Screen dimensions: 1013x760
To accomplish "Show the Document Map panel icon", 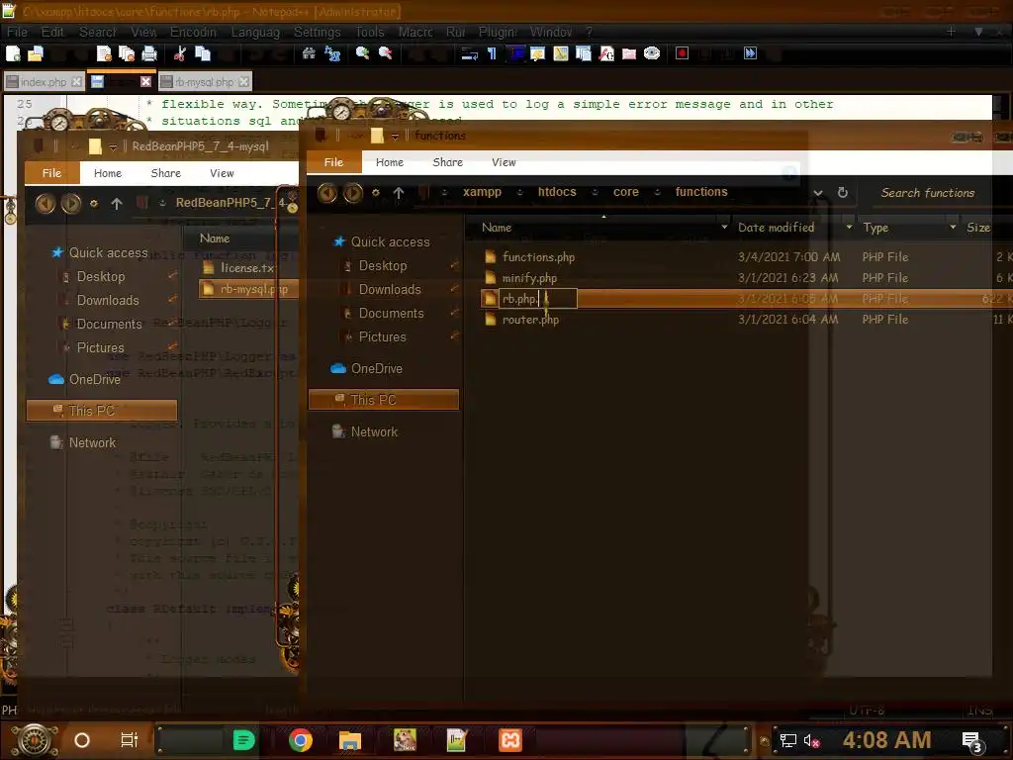I will [x=561, y=53].
